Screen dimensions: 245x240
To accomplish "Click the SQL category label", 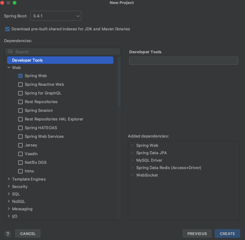I will [16, 194].
